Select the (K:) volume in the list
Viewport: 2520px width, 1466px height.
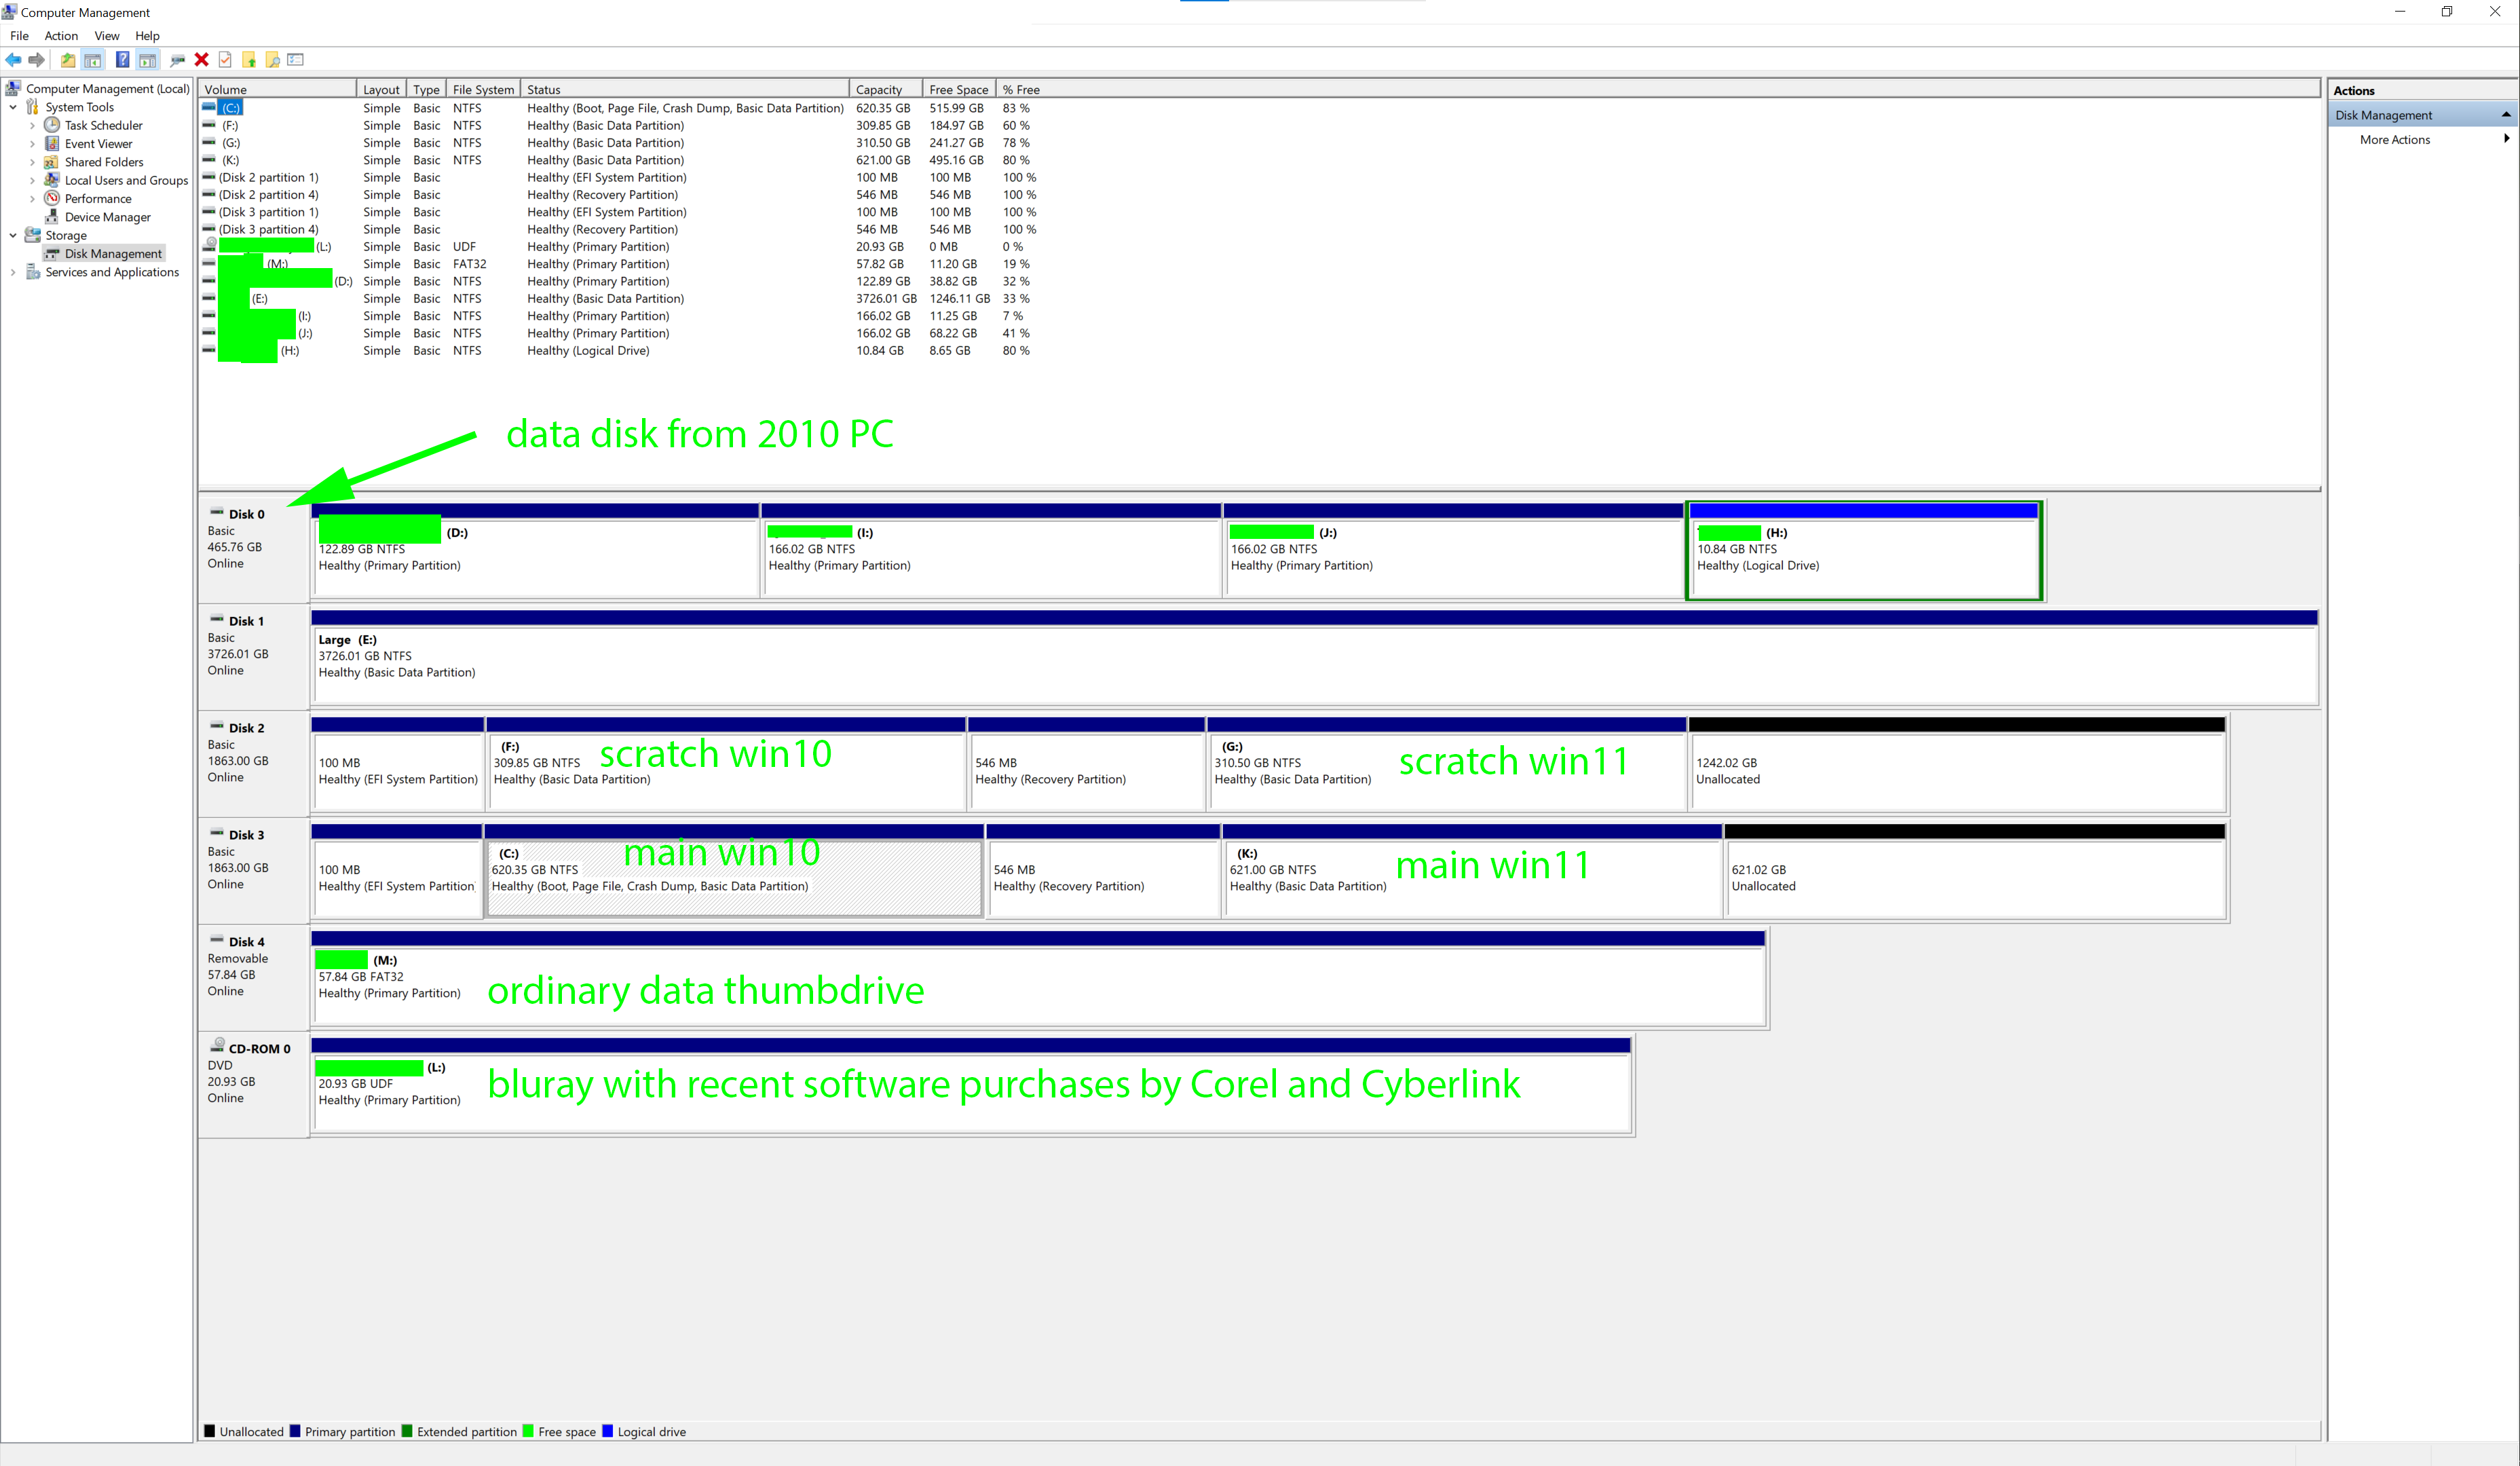coord(231,160)
